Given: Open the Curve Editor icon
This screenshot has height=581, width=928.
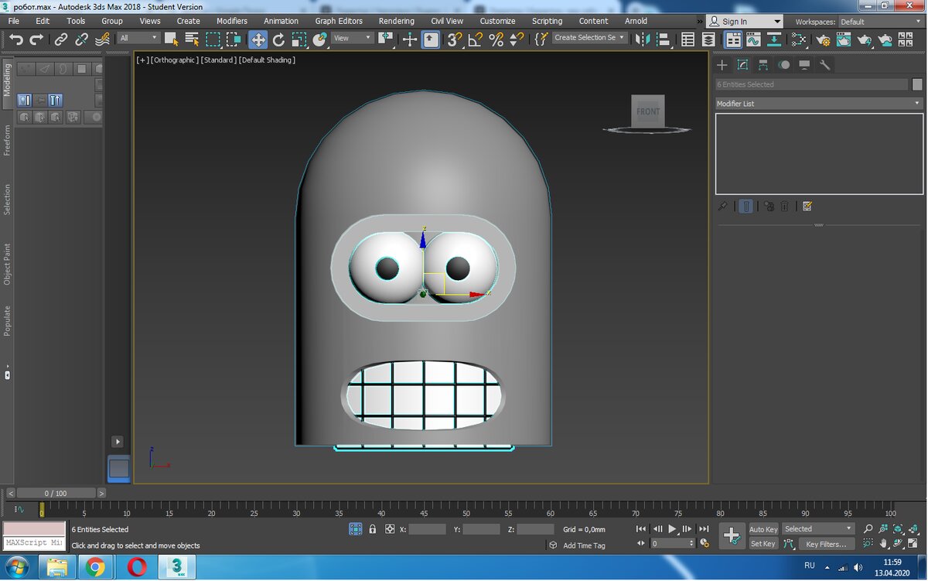Looking at the screenshot, I should tap(752, 39).
